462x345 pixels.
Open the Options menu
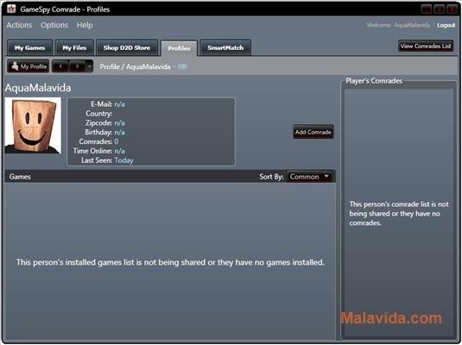54,25
